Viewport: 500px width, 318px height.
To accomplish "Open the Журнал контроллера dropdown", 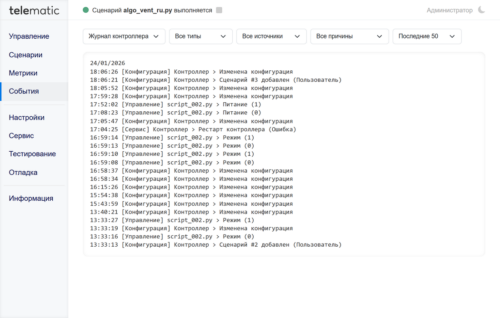I will click(124, 36).
